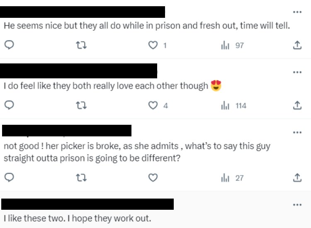Share the 'He seems nice' tweet
Image resolution: width=311 pixels, height=228 pixels.
coord(297,45)
